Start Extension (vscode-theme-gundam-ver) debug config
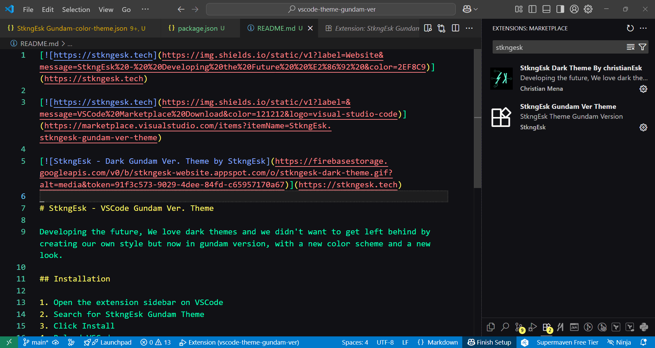The width and height of the screenshot is (655, 348). 239,342
